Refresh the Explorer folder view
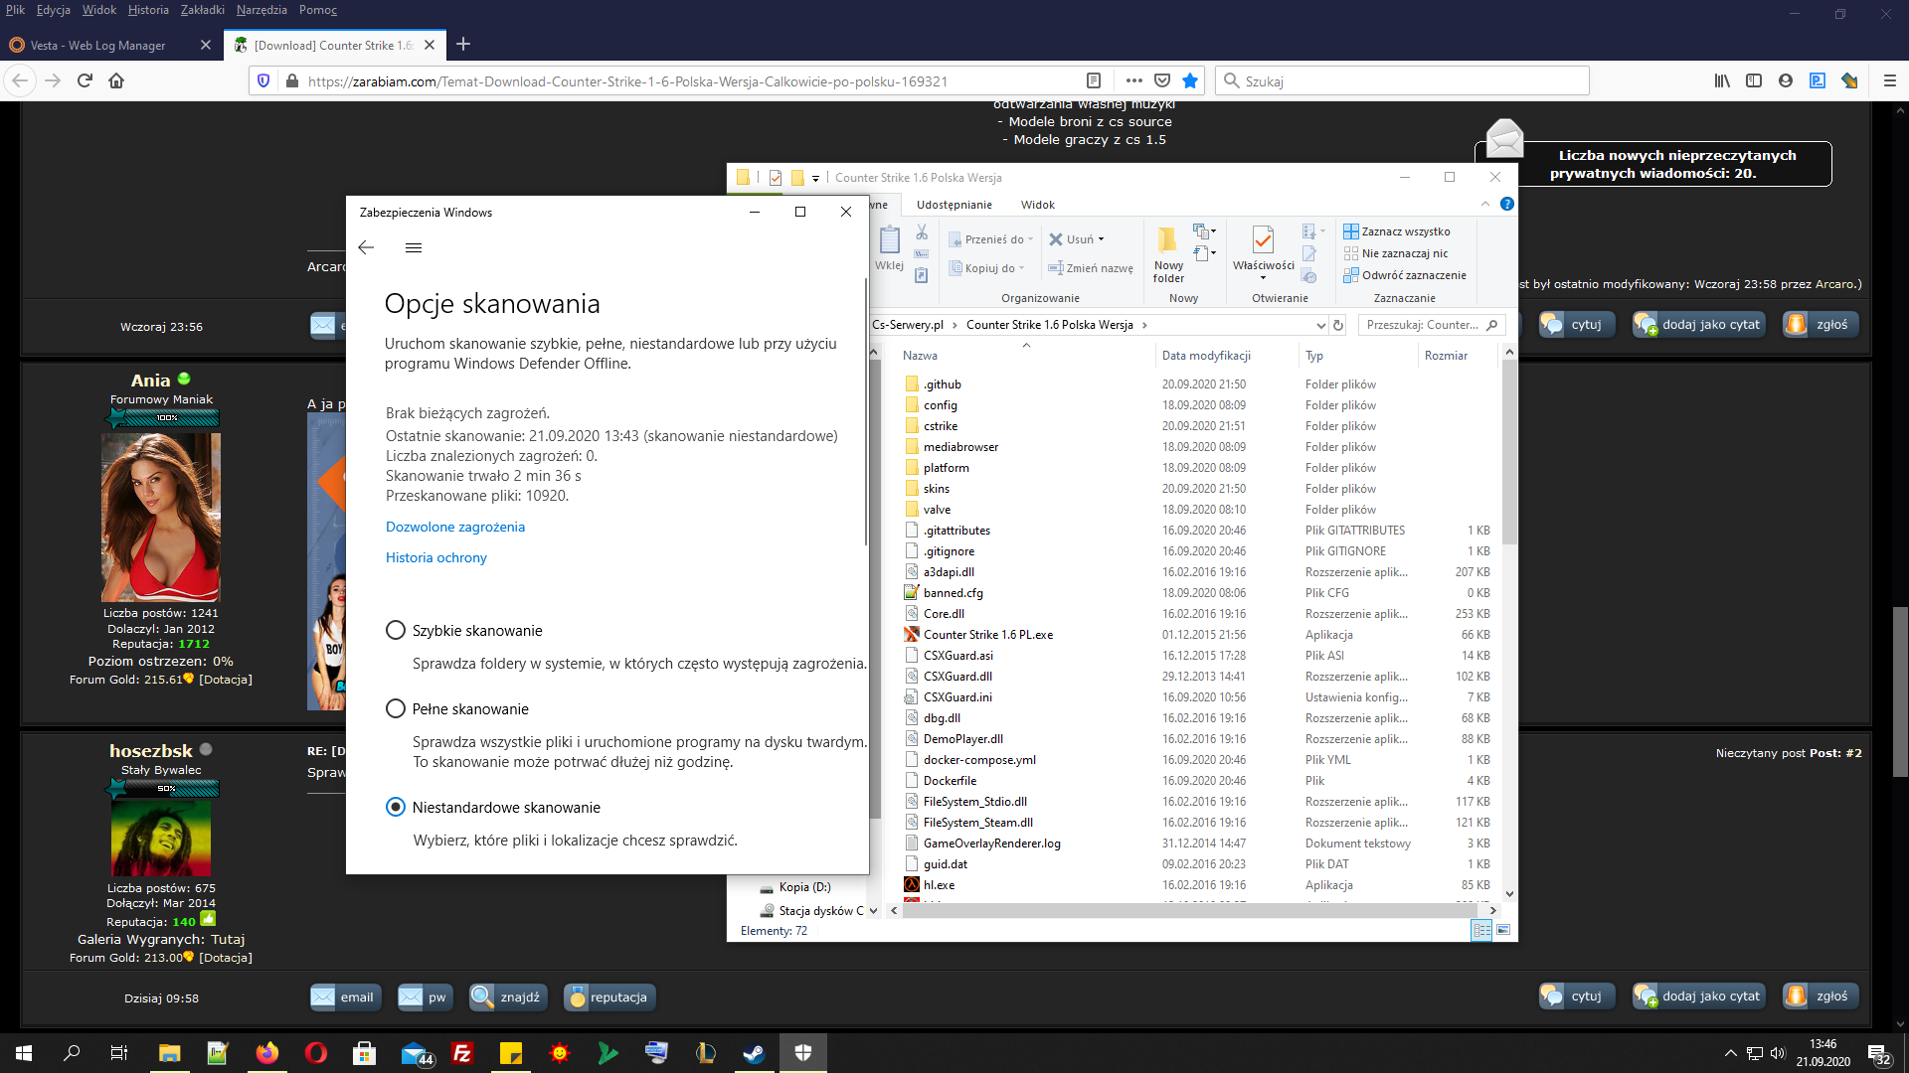Screen dimensions: 1909x1073 (x=1338, y=325)
